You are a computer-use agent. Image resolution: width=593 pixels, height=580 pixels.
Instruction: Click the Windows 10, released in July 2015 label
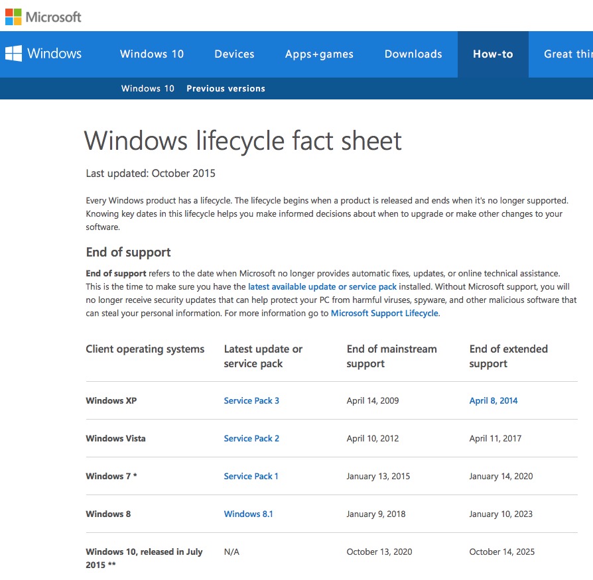pyautogui.click(x=144, y=558)
